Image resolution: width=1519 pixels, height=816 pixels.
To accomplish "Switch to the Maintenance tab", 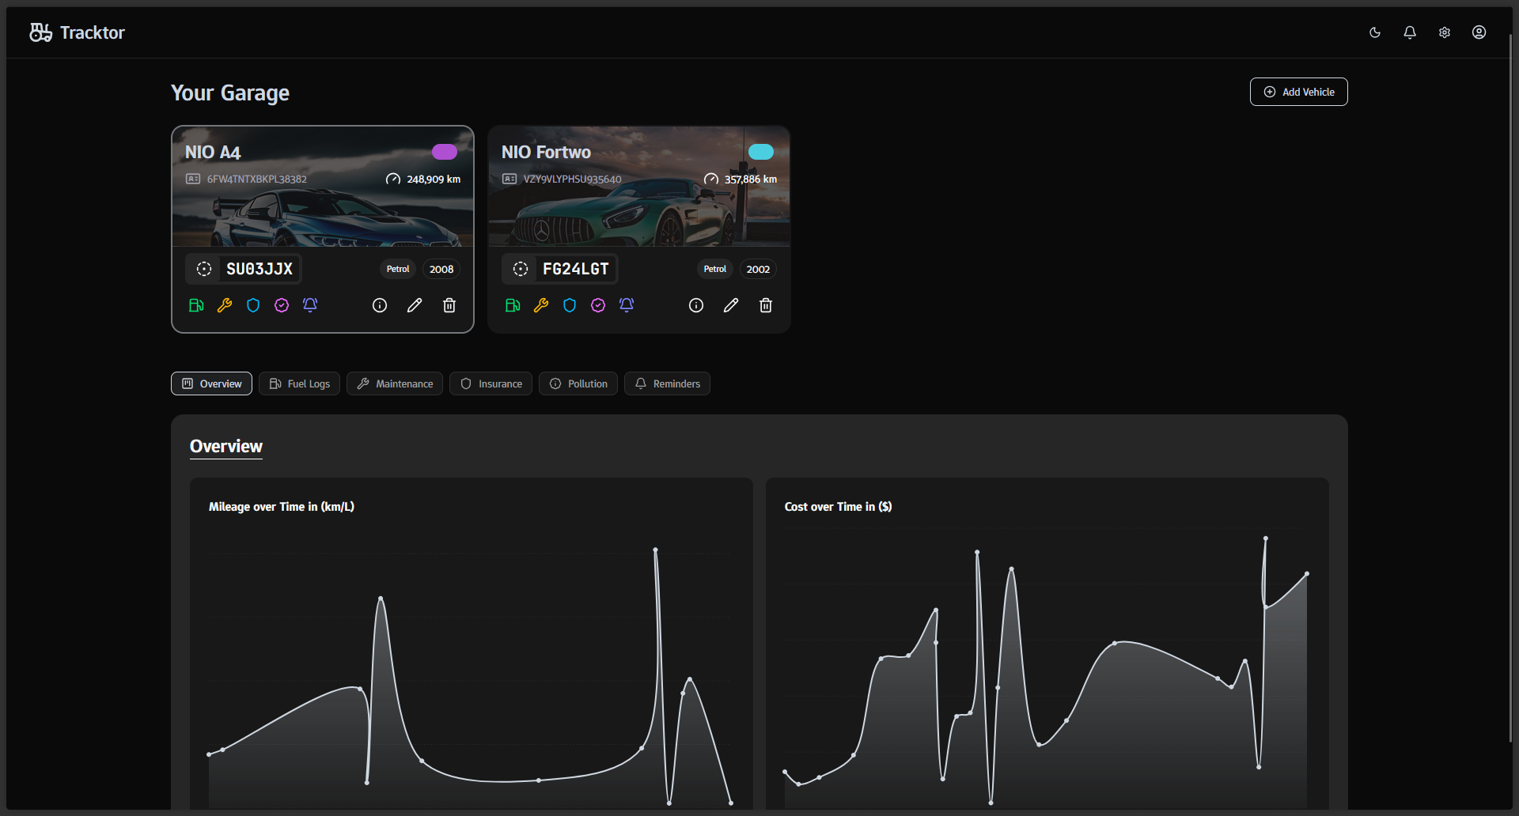I will tap(395, 383).
